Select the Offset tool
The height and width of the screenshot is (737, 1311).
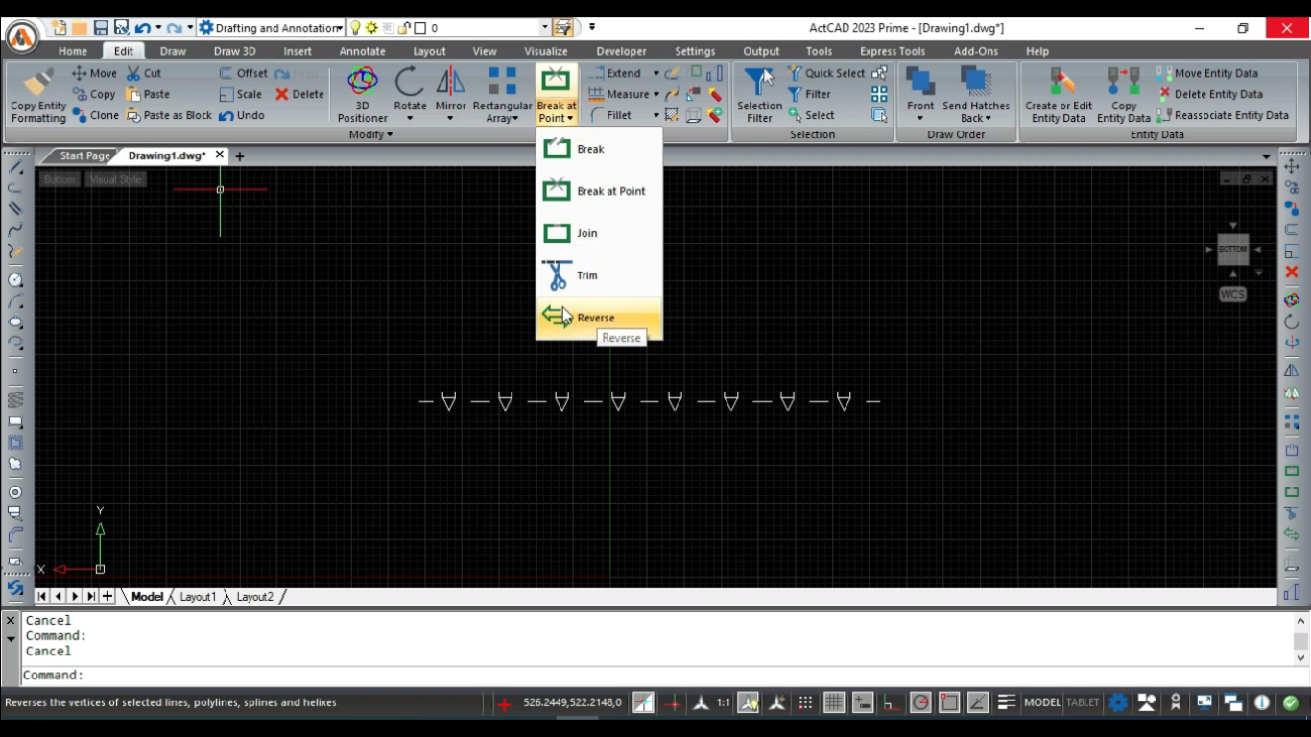(243, 73)
